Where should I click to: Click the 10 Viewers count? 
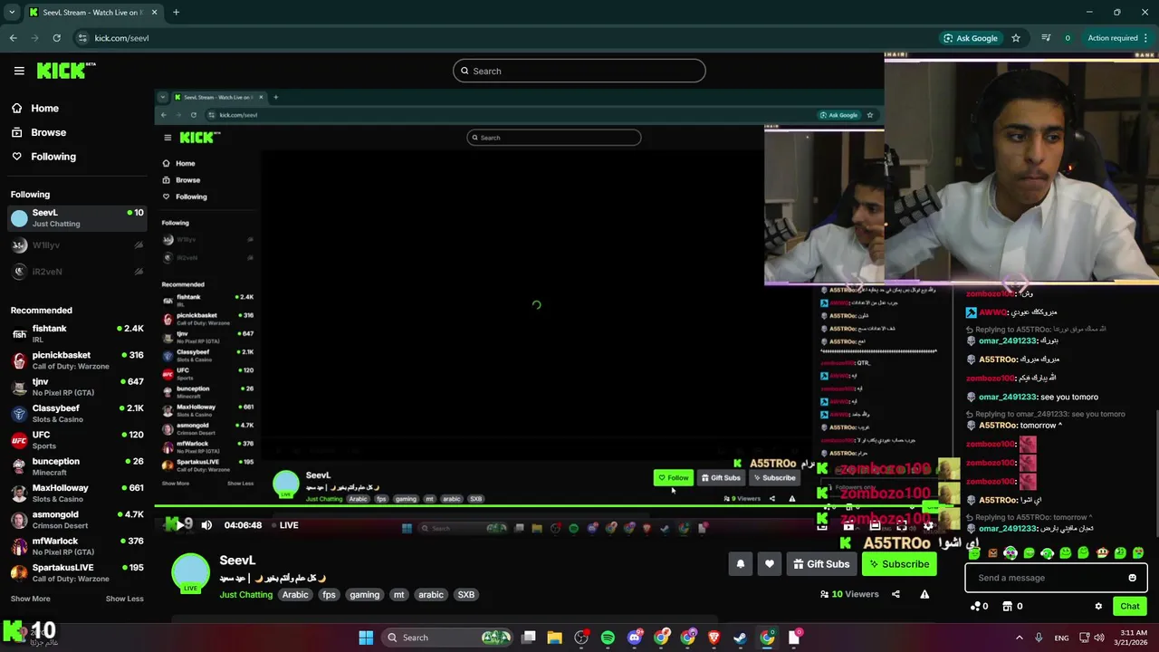pos(849,594)
